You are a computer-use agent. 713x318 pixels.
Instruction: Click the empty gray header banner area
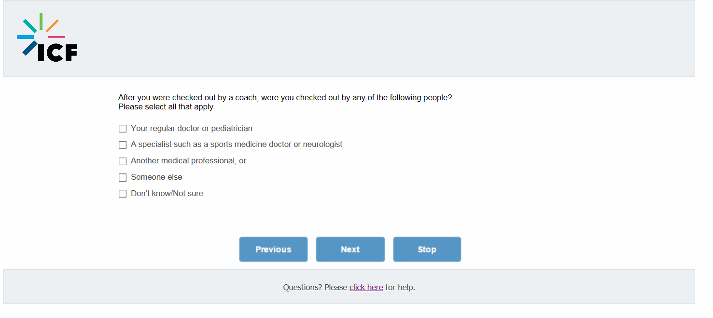(x=386, y=39)
